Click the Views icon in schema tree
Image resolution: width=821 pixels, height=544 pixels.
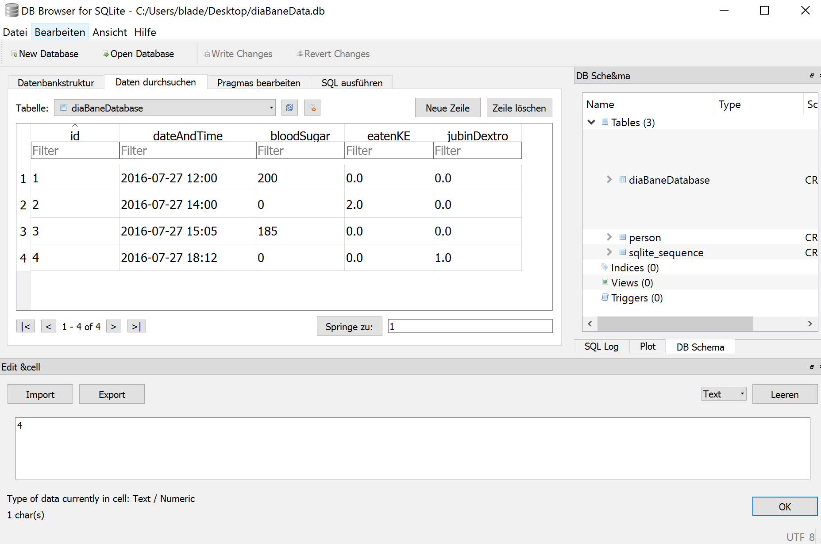click(605, 282)
